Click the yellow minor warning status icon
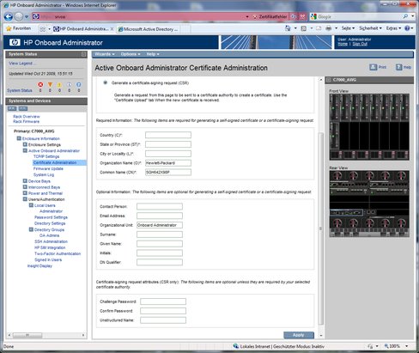Screen dimensions: 419x353 (59, 85)
